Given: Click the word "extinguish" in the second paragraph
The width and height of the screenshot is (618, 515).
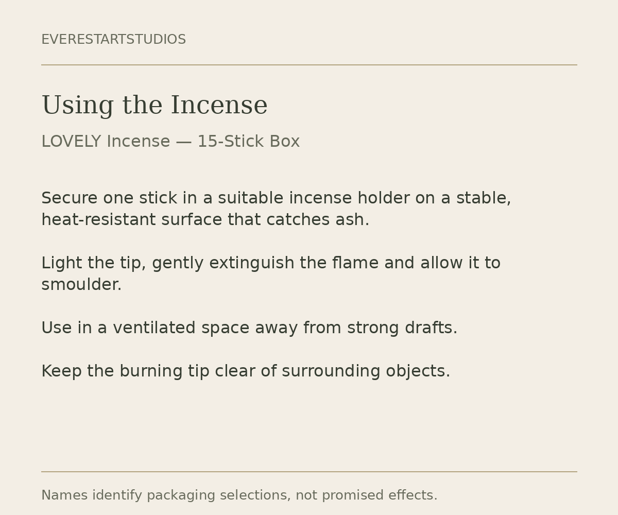Looking at the screenshot, I should 251,263.
